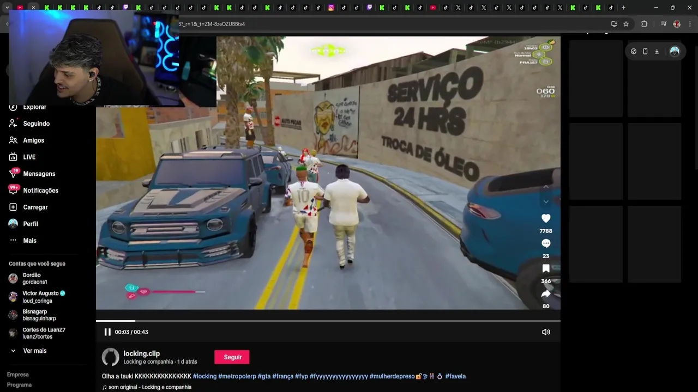Open the #gta hashtag
The image size is (698, 392).
[264, 376]
